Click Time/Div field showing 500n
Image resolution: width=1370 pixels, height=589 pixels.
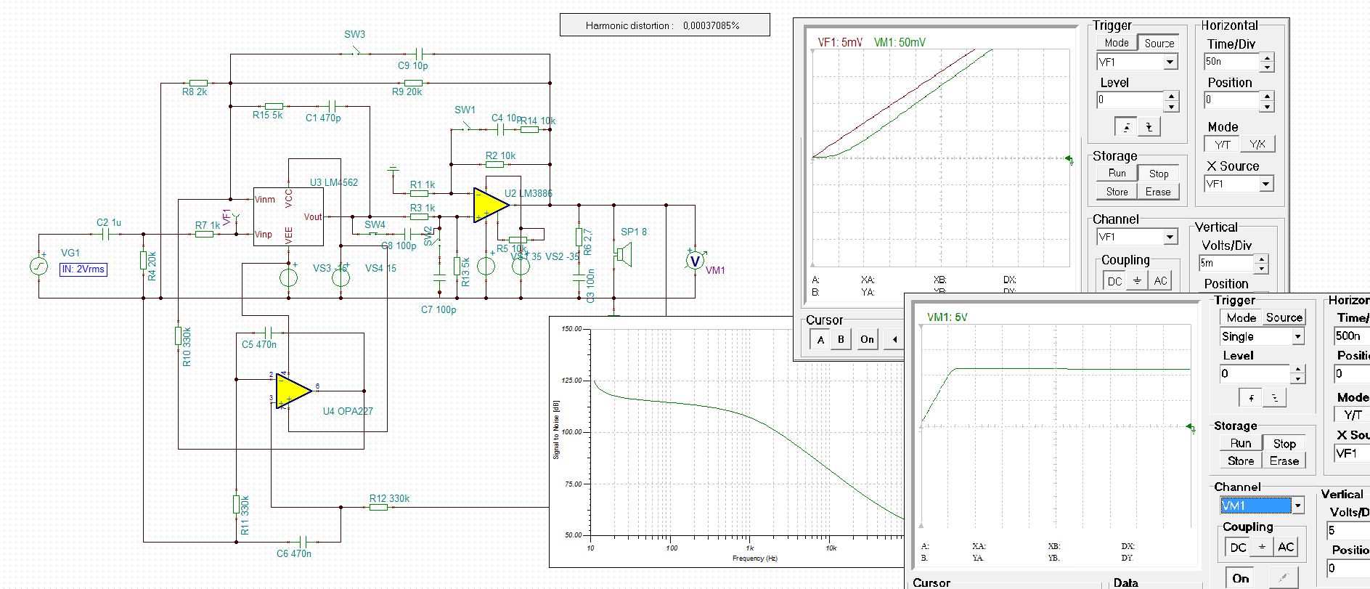(1352, 336)
